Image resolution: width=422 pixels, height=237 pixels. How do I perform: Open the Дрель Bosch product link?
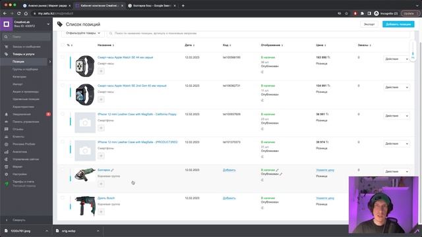(x=106, y=198)
